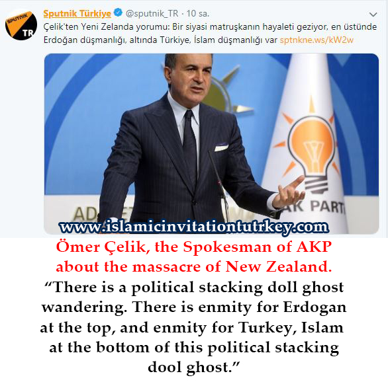Follow the sptnkne.ws/kW2w link
Screen dimensions: 388x386
pyautogui.click(x=316, y=40)
